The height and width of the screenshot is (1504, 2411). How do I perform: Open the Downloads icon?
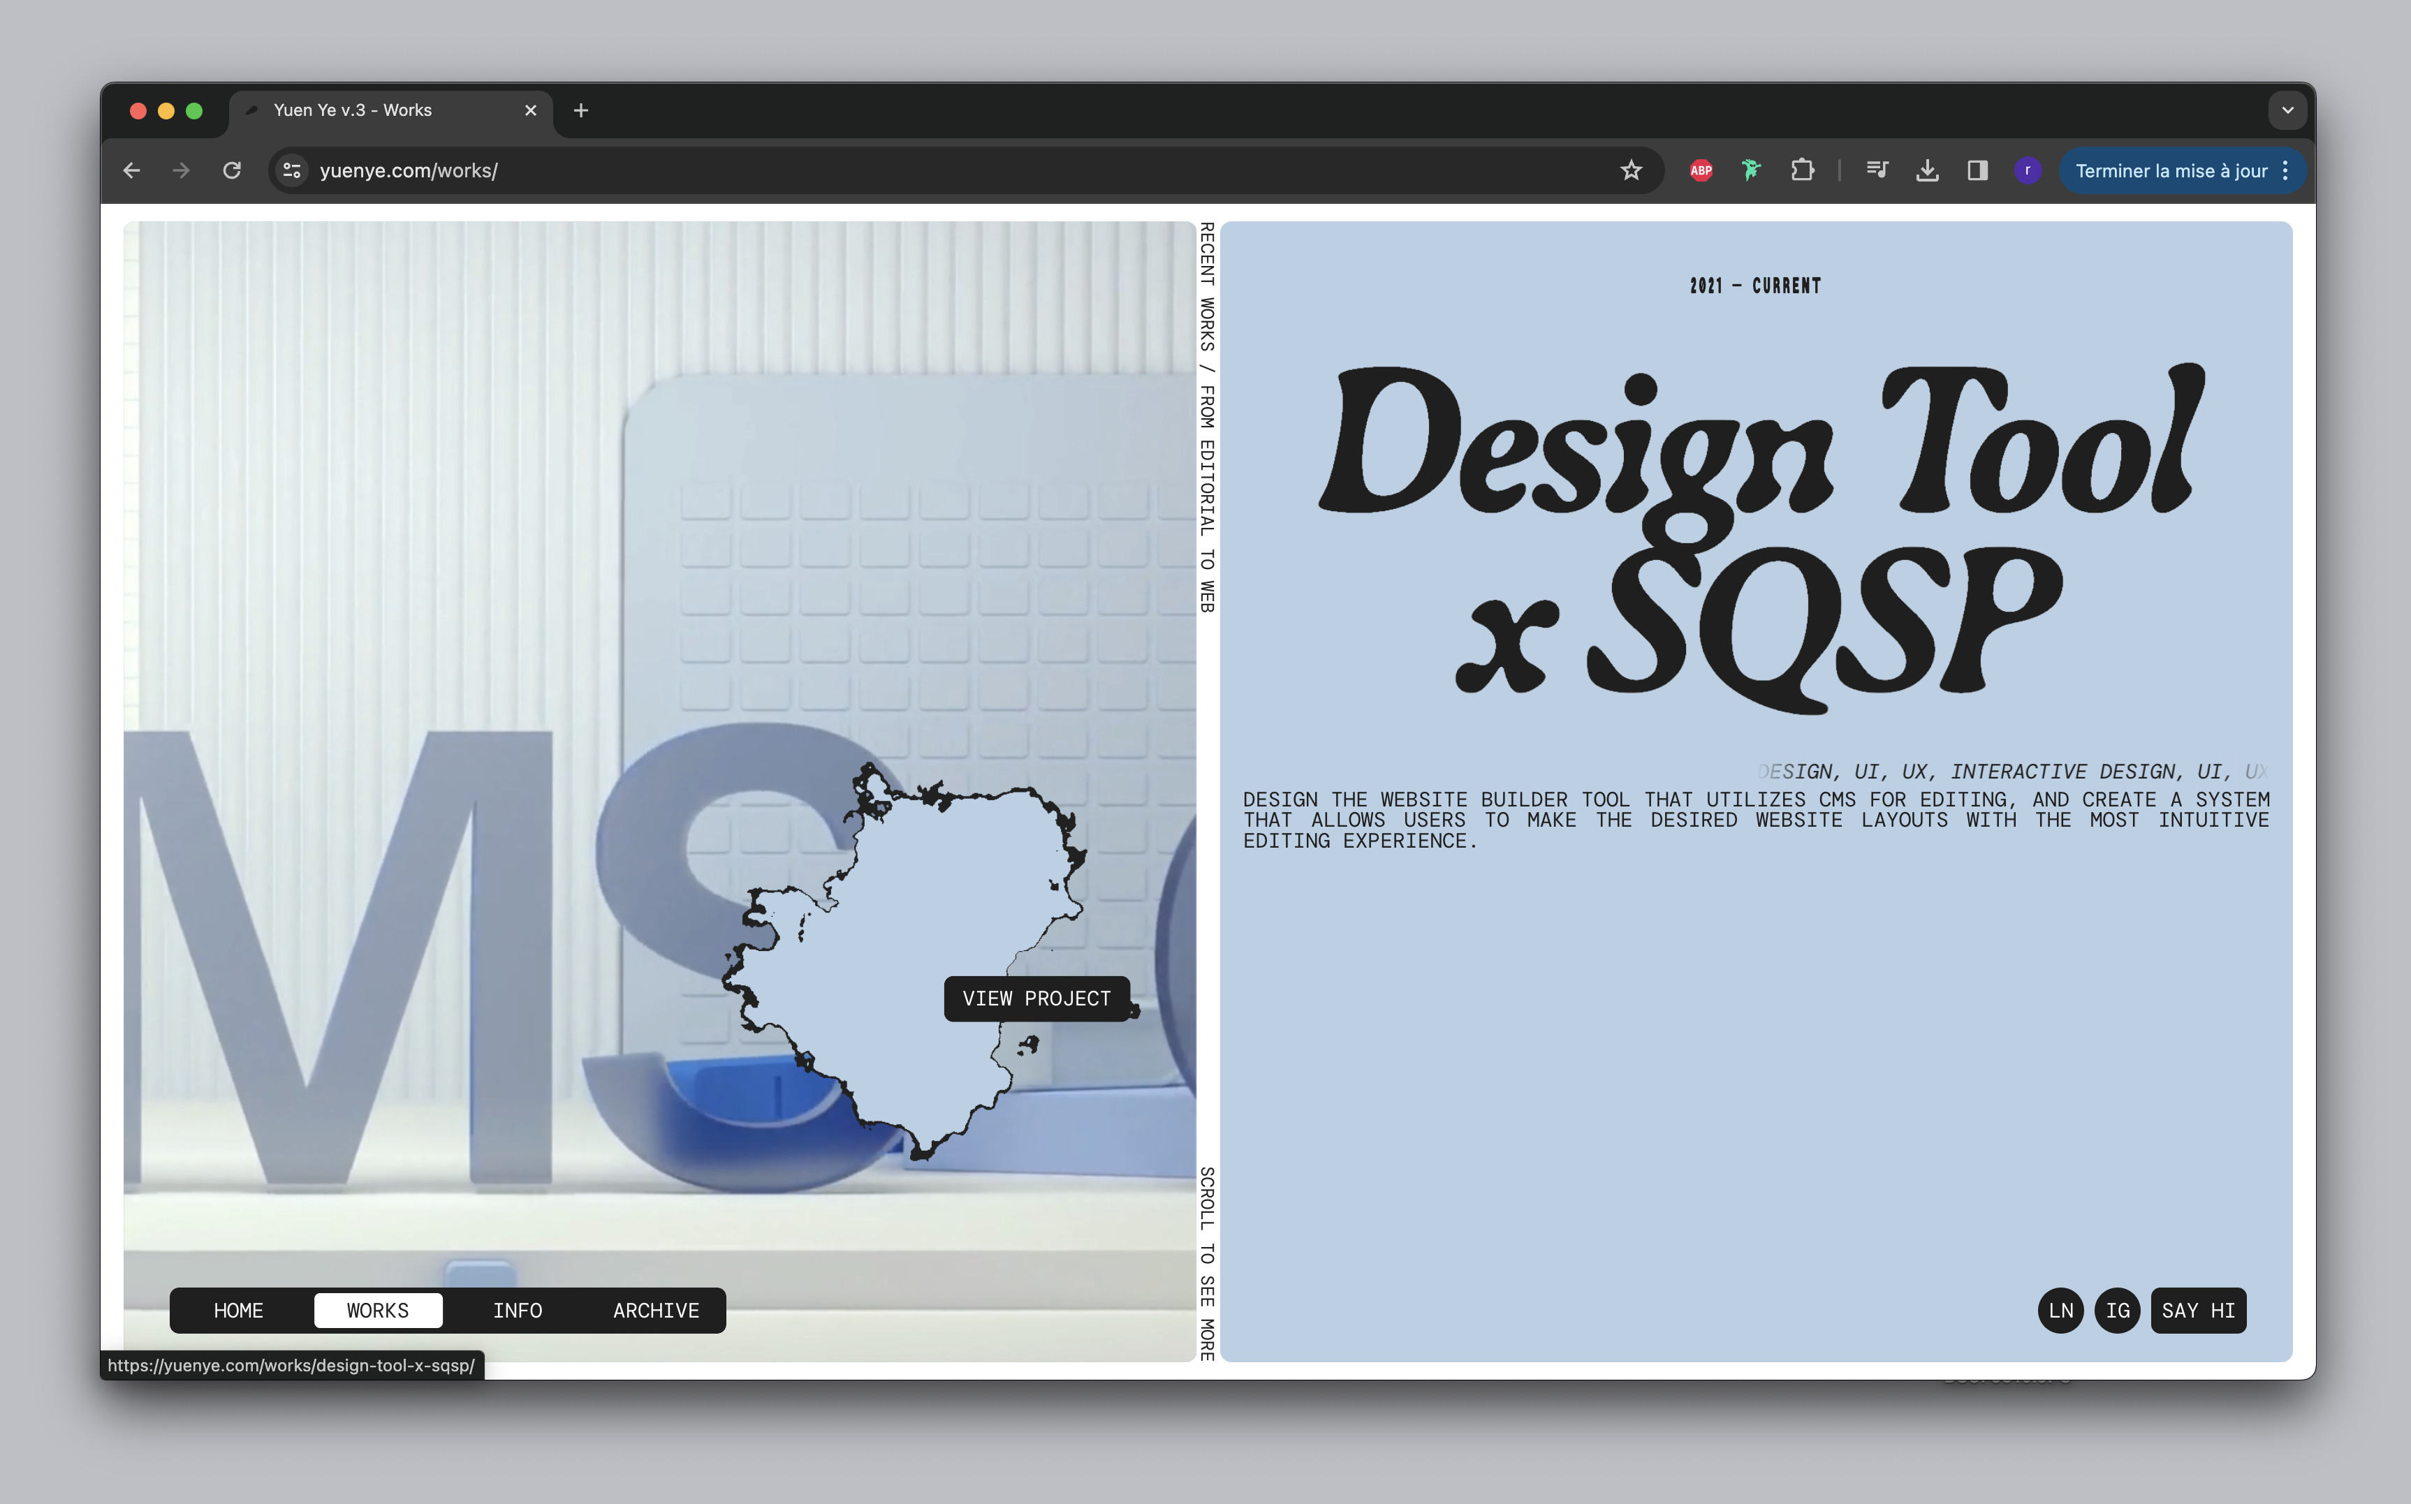click(x=1928, y=170)
